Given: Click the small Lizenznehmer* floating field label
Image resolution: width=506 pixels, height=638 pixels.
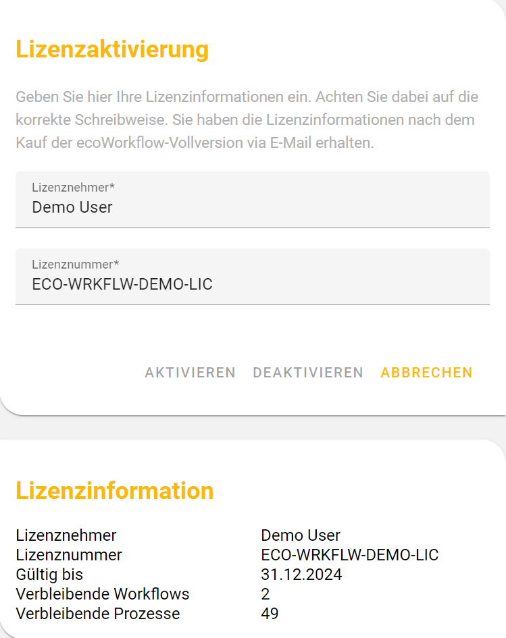Looking at the screenshot, I should click(74, 187).
